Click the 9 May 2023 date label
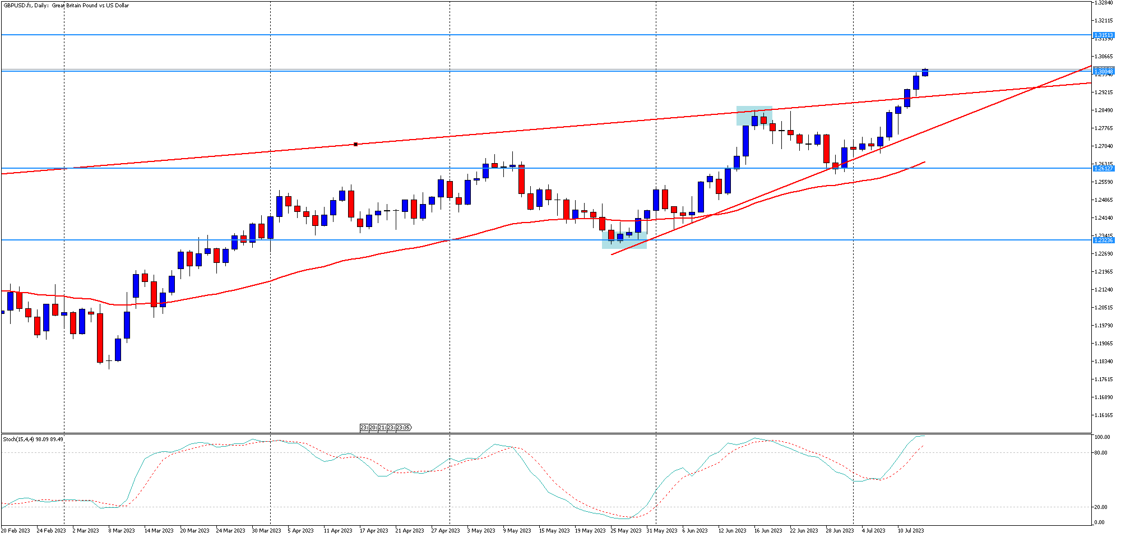Image resolution: width=1121 pixels, height=537 pixels. click(x=517, y=530)
